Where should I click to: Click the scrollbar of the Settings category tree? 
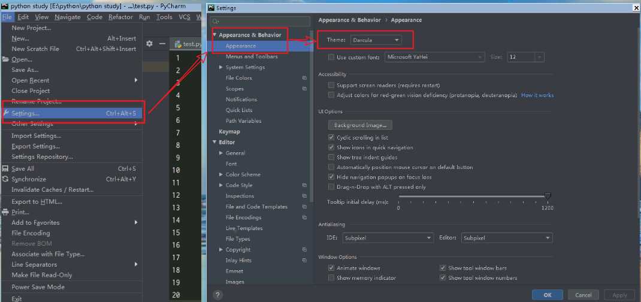click(312, 116)
